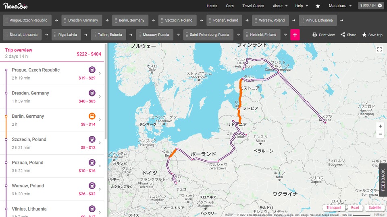Grab drag handle on Helsinki chip
Screen dimensions: 387x217
(x=247, y=35)
